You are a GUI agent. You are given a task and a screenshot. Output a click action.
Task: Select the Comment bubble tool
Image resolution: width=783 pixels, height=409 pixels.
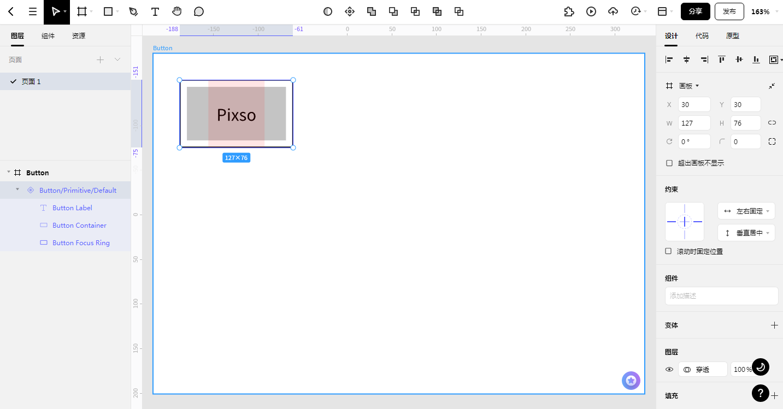199,11
